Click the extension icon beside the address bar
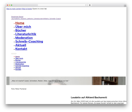This screenshot has height=112, width=132. tap(90, 5)
